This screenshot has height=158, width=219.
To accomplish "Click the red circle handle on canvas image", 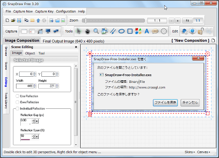I will pos(90,54).
